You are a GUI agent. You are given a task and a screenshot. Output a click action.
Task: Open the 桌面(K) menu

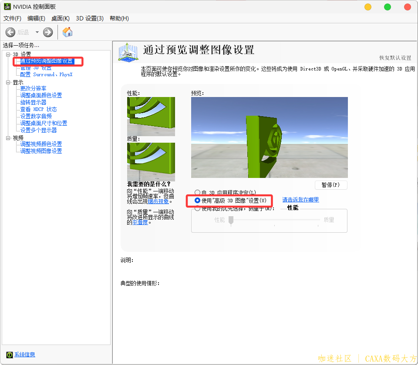pyautogui.click(x=61, y=18)
